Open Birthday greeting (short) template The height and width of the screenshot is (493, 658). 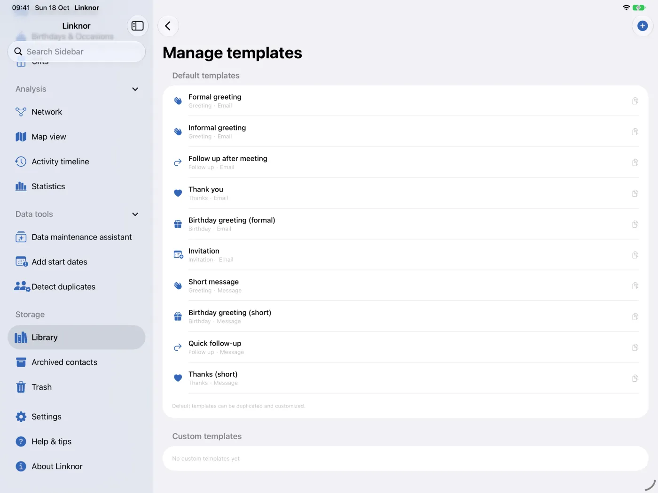[406, 317]
